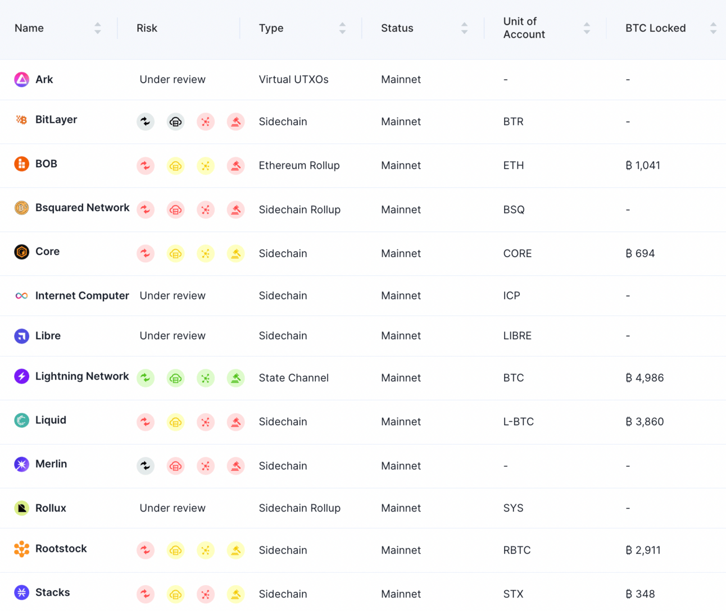Click 'Under review' in the Libre row
The height and width of the screenshot is (611, 726).
point(173,336)
